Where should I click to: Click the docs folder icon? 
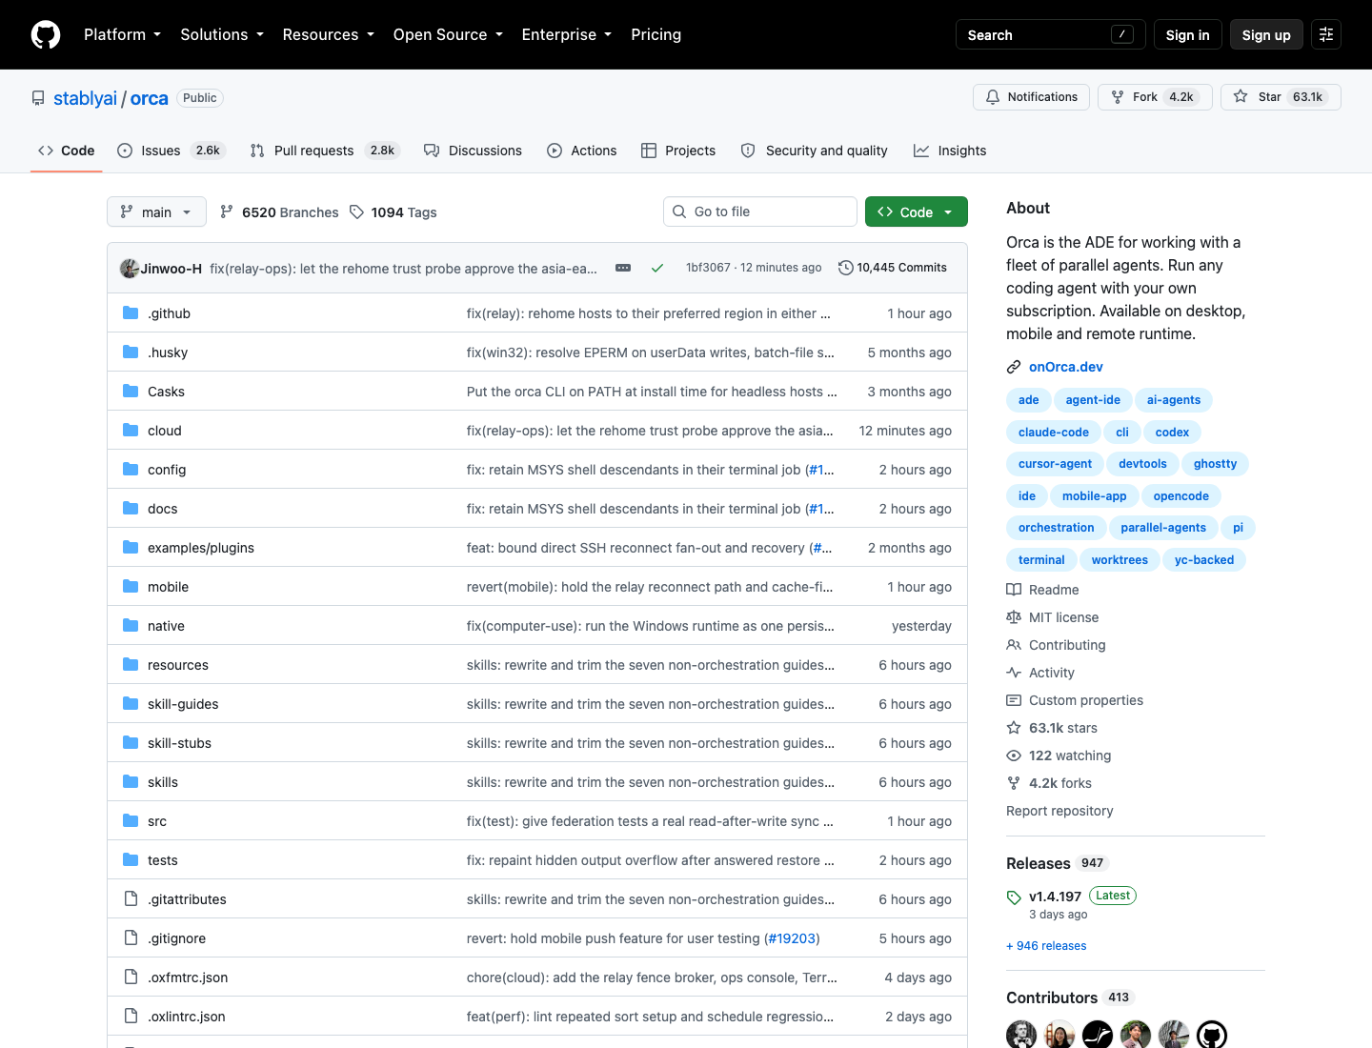[x=131, y=508]
